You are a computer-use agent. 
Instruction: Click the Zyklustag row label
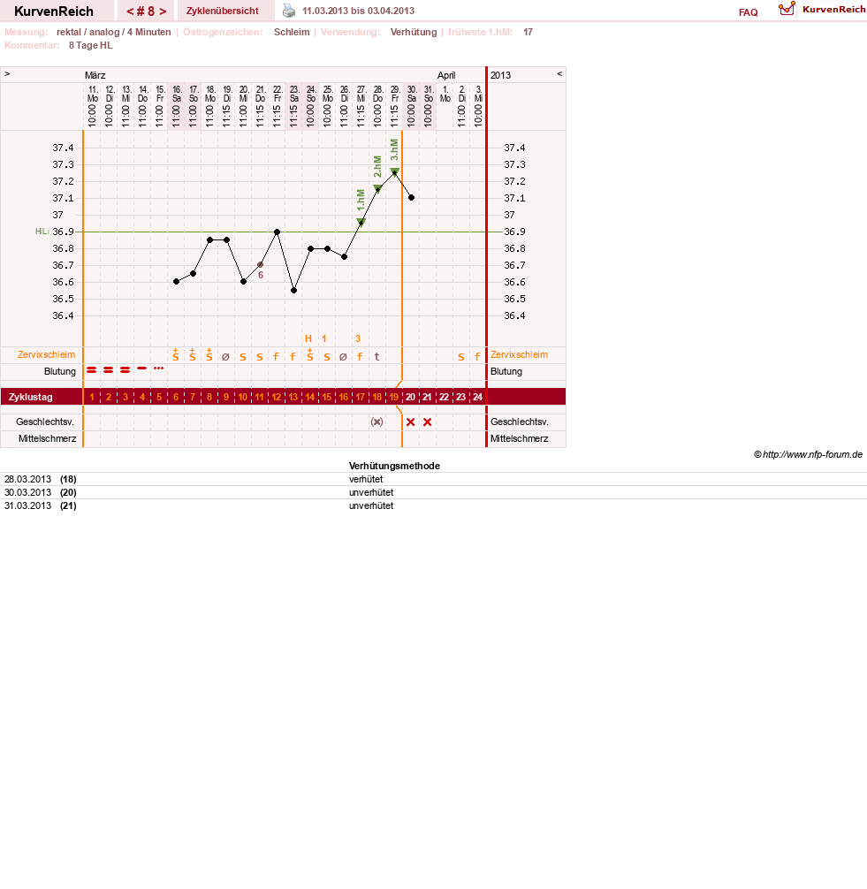click(x=31, y=397)
